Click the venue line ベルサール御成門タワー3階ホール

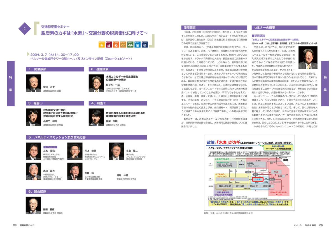point(81,59)
